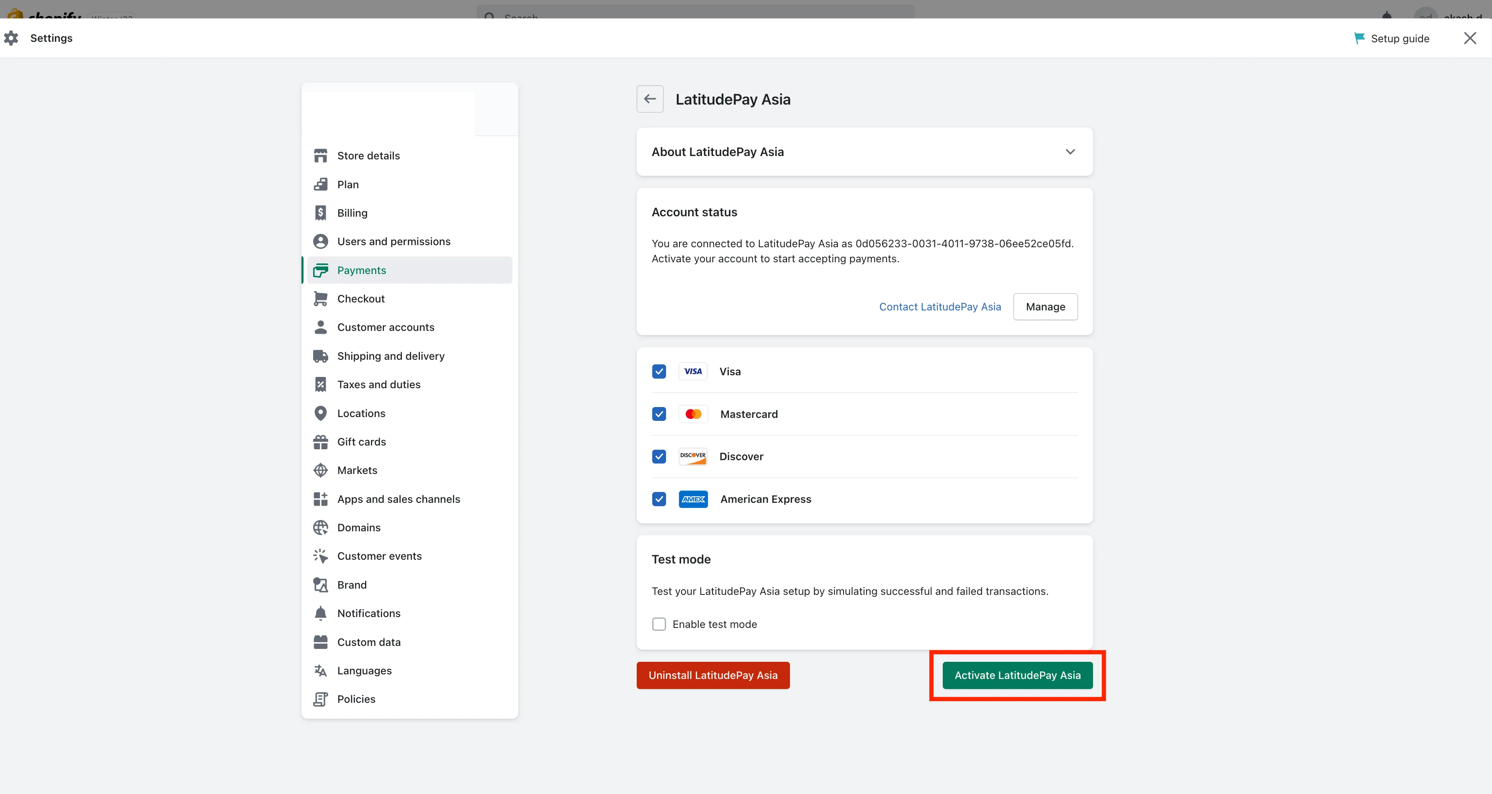1492x794 pixels.
Task: Close the Settings panel
Action: [1469, 38]
